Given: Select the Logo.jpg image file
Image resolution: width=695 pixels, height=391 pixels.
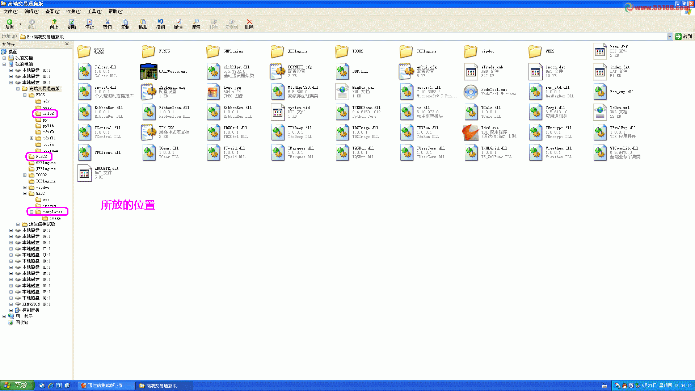Looking at the screenshot, I should pos(213,92).
